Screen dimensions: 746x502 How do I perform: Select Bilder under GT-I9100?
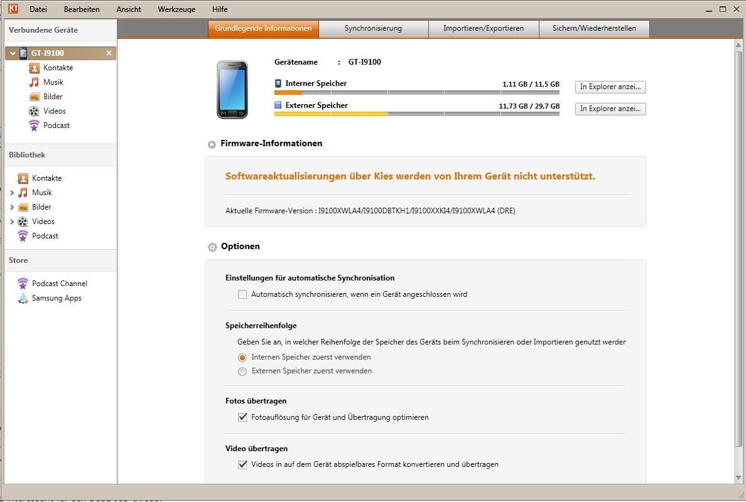tap(53, 97)
